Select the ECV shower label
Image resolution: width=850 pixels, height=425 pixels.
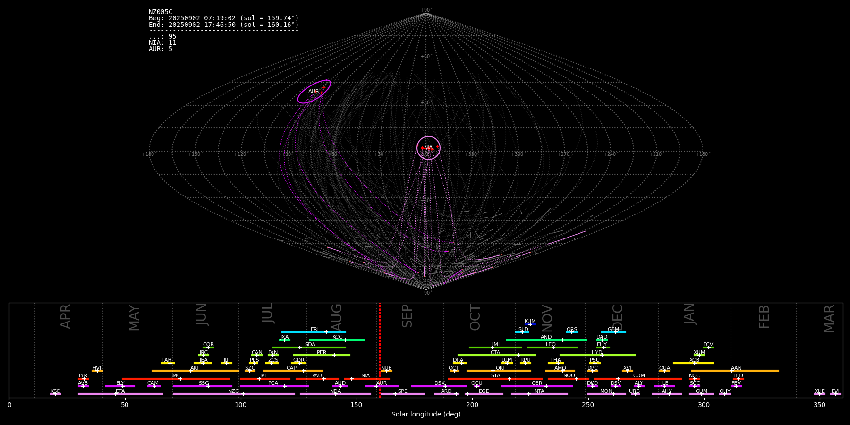708,345
